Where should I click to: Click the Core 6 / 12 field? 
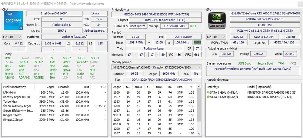pyautogui.click(x=19, y=43)
